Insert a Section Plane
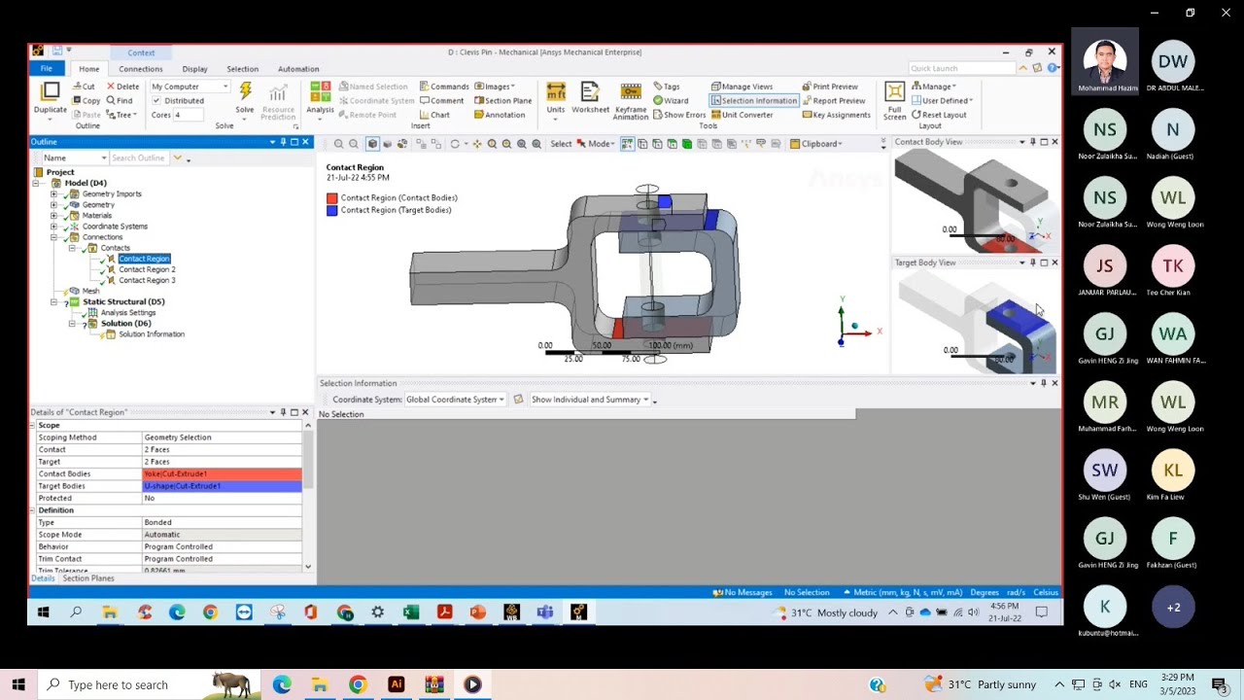 [502, 100]
